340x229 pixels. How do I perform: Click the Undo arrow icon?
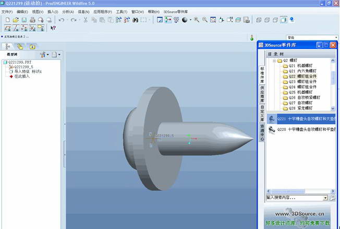click(x=62, y=20)
